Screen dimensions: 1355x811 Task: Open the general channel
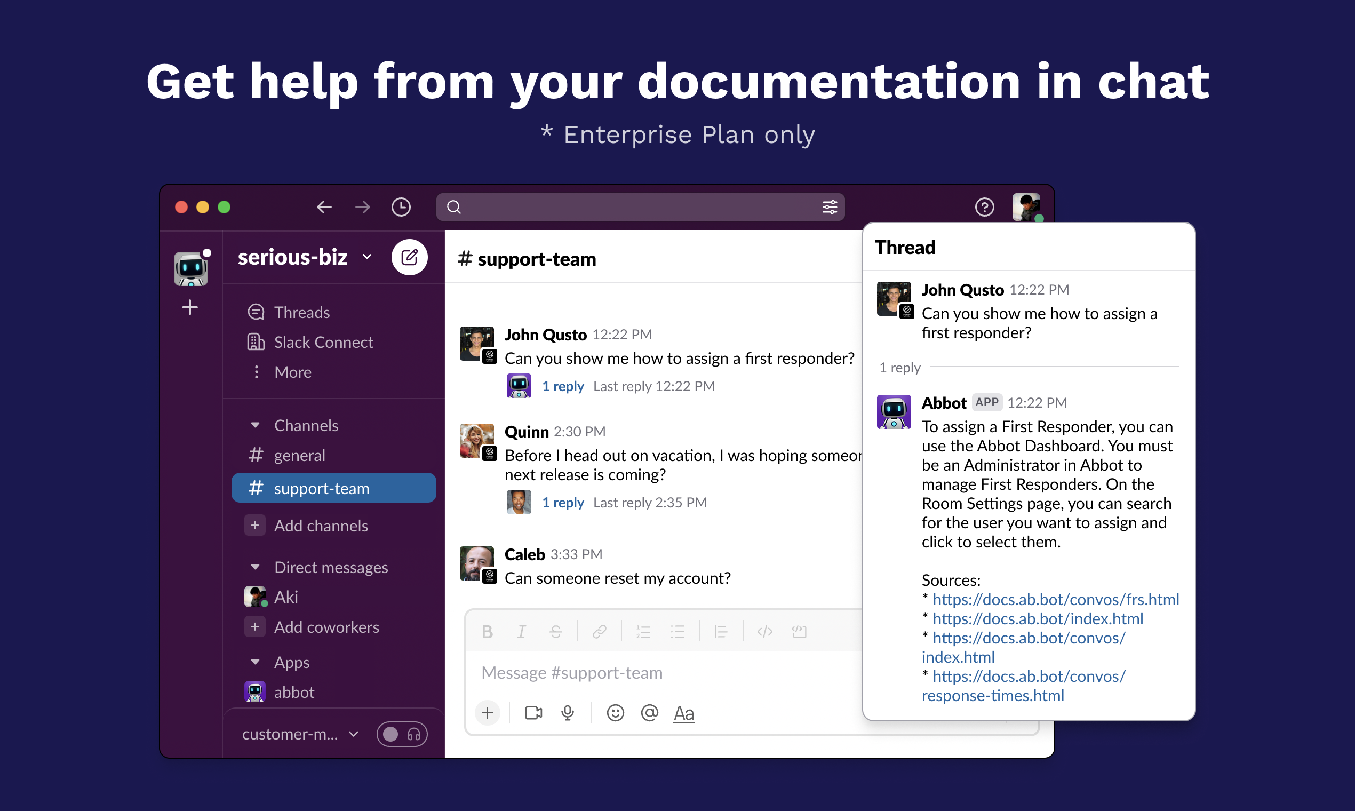click(286, 455)
